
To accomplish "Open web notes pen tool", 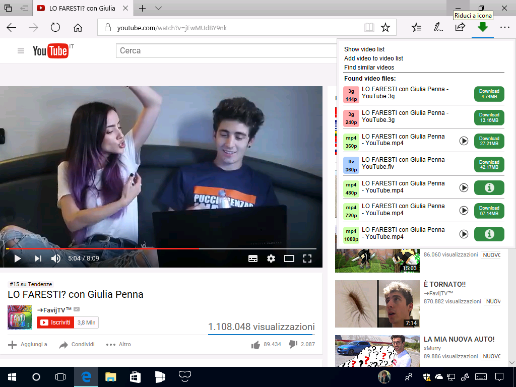I will click(438, 28).
